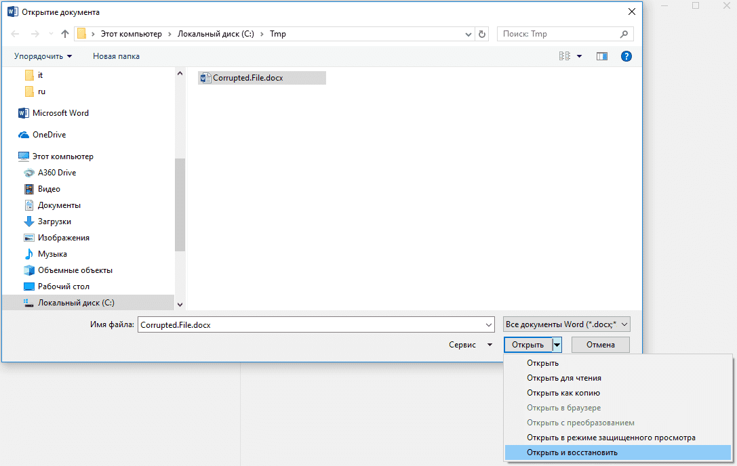Open the 'Сервис' tools dropdown

point(471,345)
